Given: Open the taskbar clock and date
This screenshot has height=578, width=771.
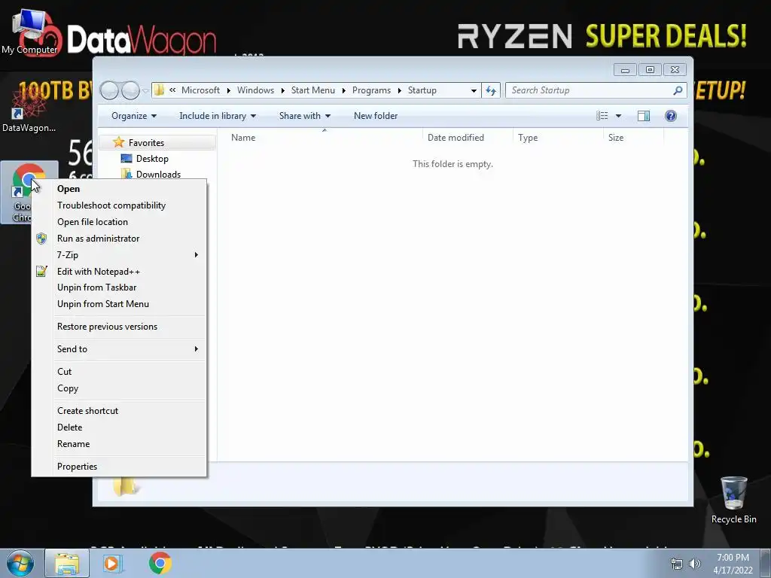Looking at the screenshot, I should tap(733, 564).
